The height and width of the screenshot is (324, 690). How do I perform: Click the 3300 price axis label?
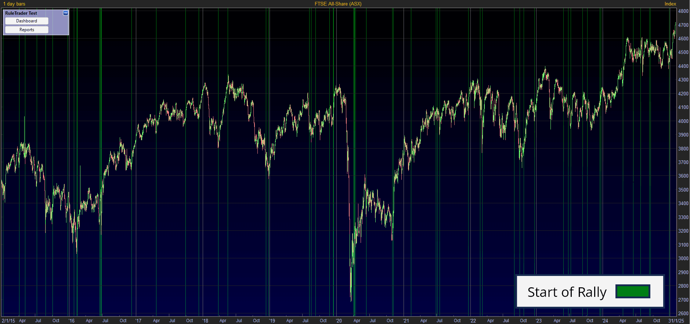click(x=683, y=217)
